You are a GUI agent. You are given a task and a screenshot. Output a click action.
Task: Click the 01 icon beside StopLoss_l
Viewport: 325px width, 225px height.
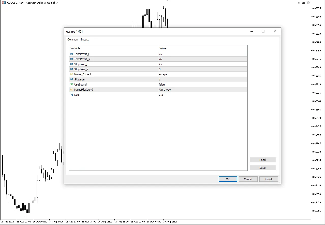pyautogui.click(x=71, y=64)
